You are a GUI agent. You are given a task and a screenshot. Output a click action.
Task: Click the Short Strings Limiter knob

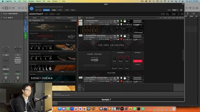click(x=127, y=65)
